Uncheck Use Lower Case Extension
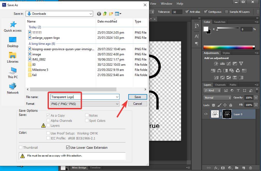The width and height of the screenshot is (261, 171). 68,147
